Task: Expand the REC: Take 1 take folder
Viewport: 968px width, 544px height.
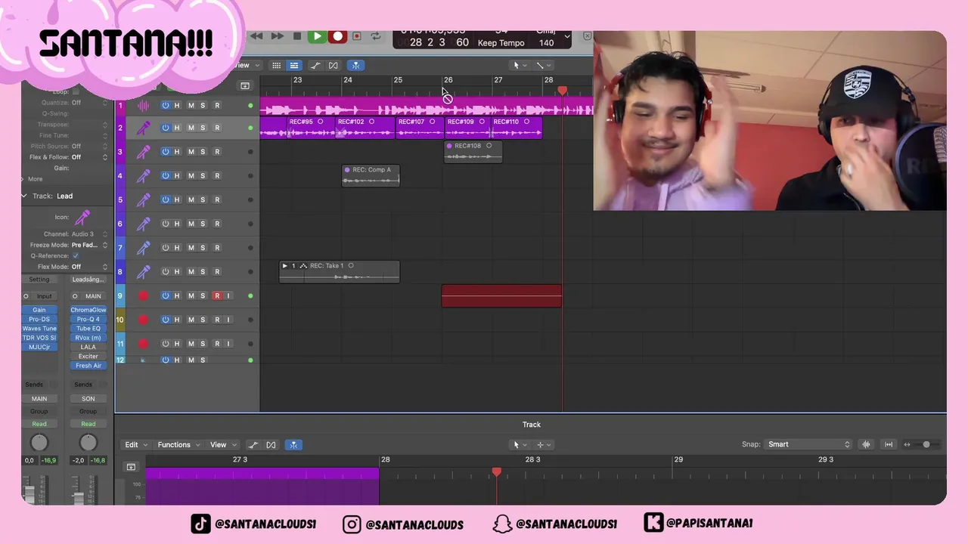Action: [284, 266]
